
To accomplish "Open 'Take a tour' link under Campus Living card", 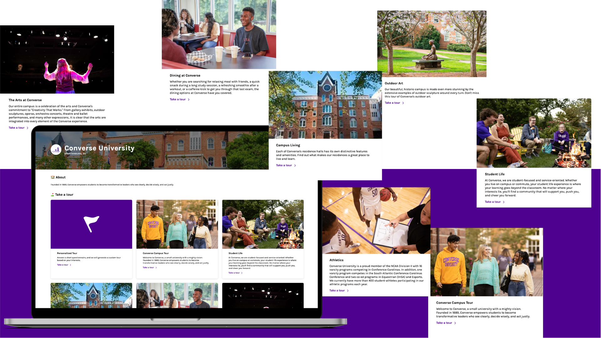I will point(284,166).
